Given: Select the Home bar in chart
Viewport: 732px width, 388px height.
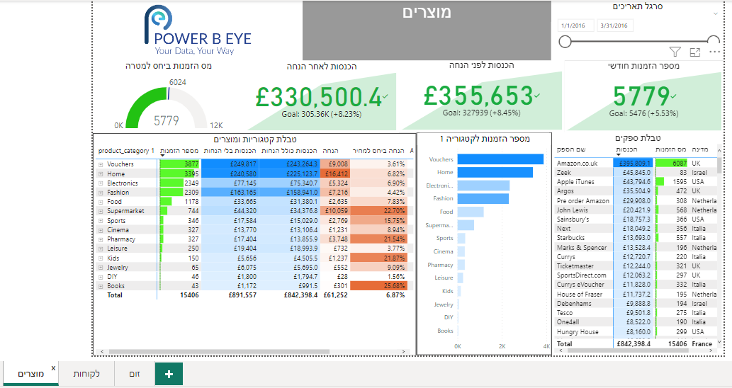Looking at the screenshot, I should 495,173.
